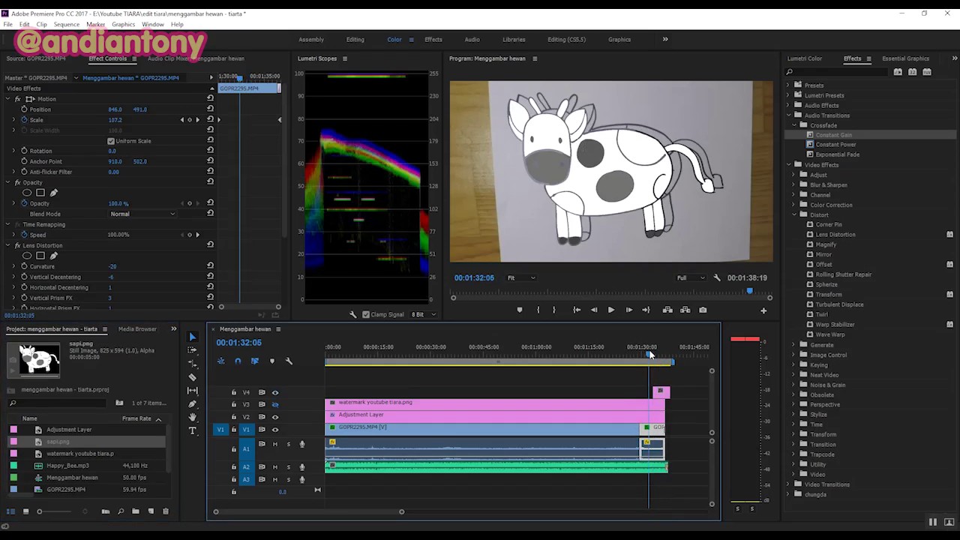Open the Lumetri Scopes settings wrench
The image size is (960, 540).
tap(352, 314)
